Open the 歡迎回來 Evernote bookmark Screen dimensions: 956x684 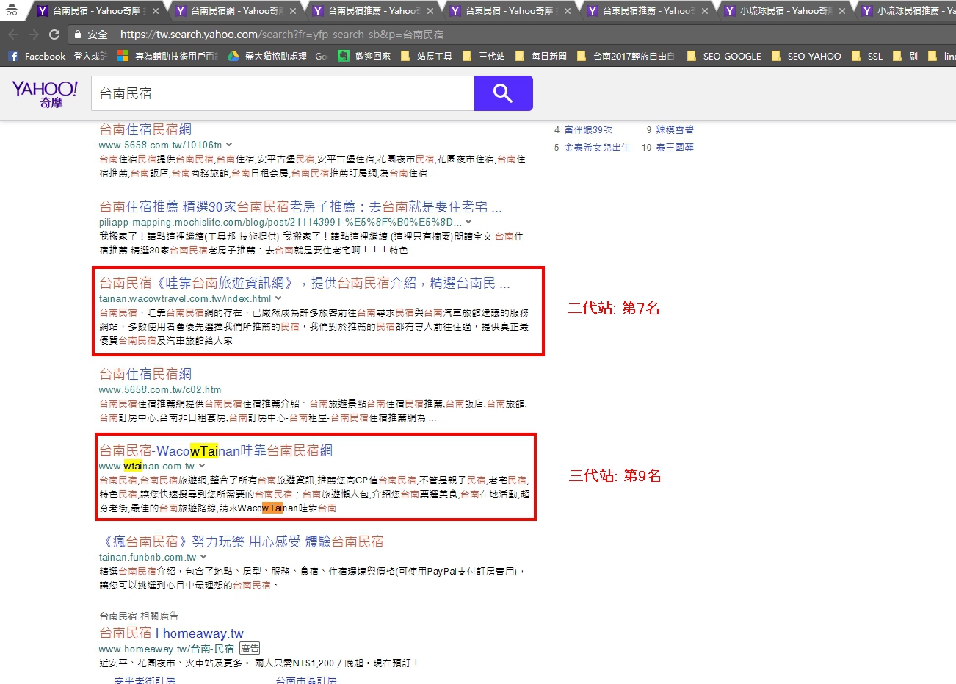coord(364,56)
